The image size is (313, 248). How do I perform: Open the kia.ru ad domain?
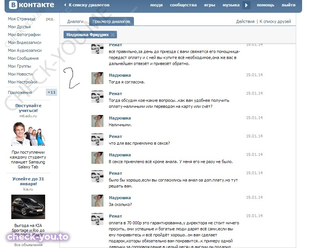28,189
